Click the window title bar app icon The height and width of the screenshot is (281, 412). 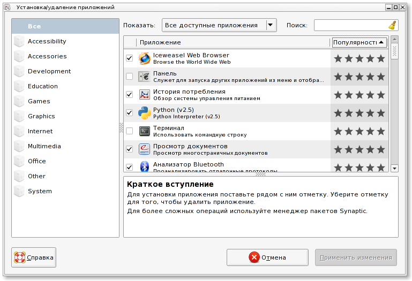click(8, 7)
